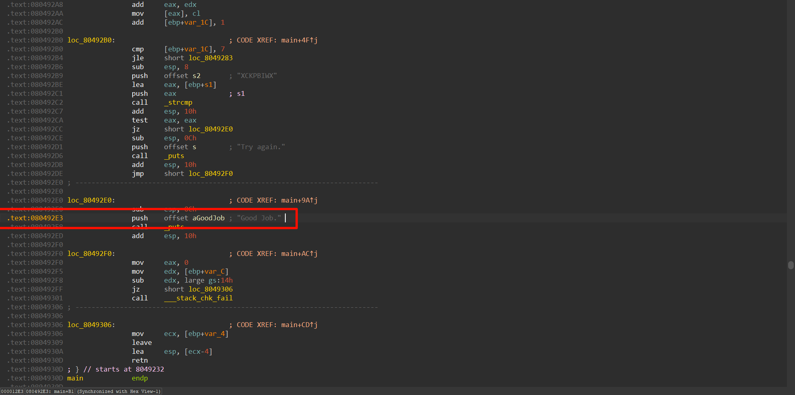Click the cmp mnemonic
Image resolution: width=795 pixels, height=395 pixels.
138,49
